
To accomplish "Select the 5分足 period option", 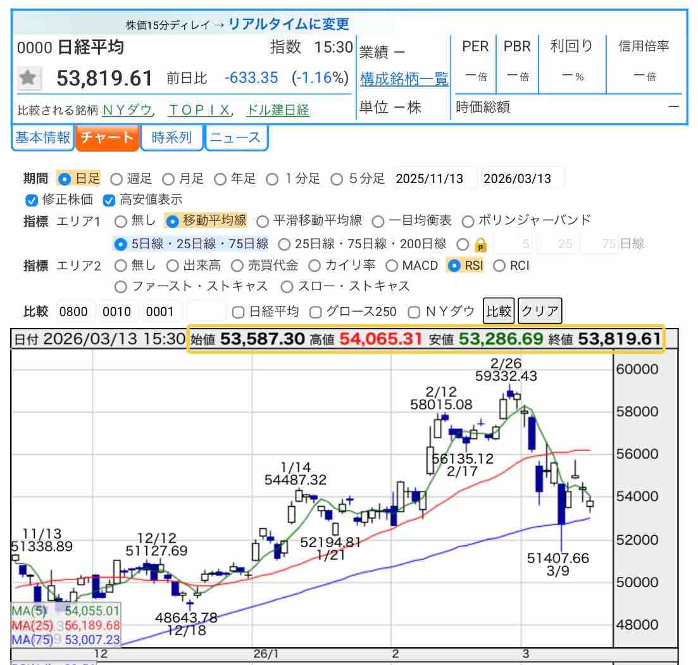I will 337,179.
